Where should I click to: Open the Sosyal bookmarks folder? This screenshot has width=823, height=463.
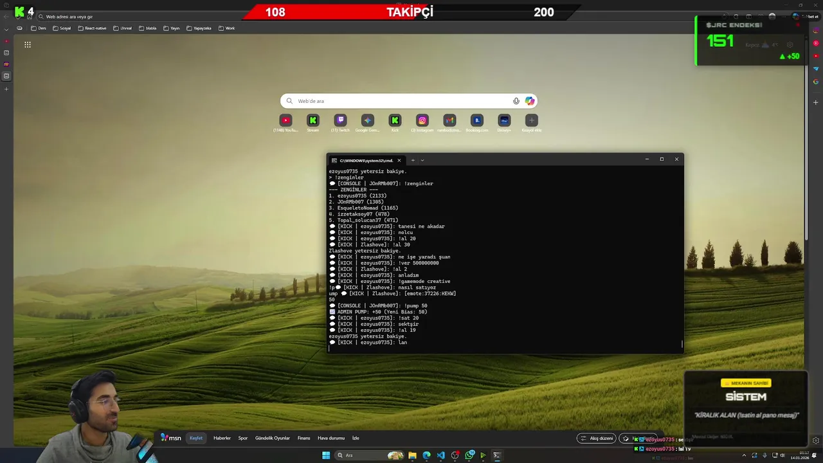click(x=62, y=28)
